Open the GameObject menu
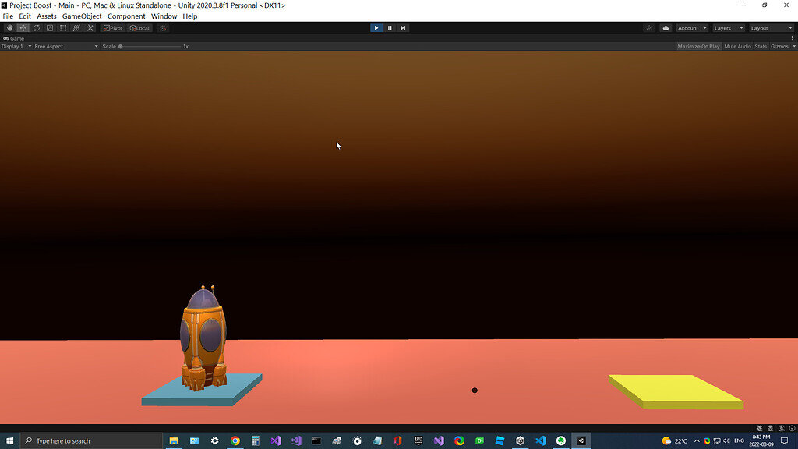798x449 pixels. click(x=81, y=16)
